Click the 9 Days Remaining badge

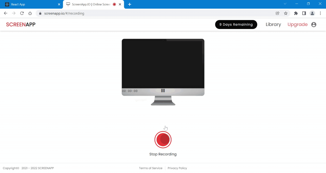coord(236,24)
